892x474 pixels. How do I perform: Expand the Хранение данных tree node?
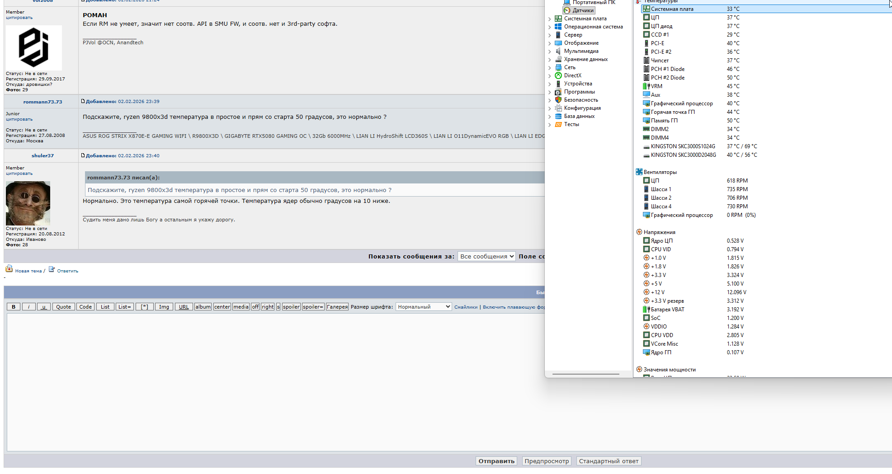coord(549,60)
